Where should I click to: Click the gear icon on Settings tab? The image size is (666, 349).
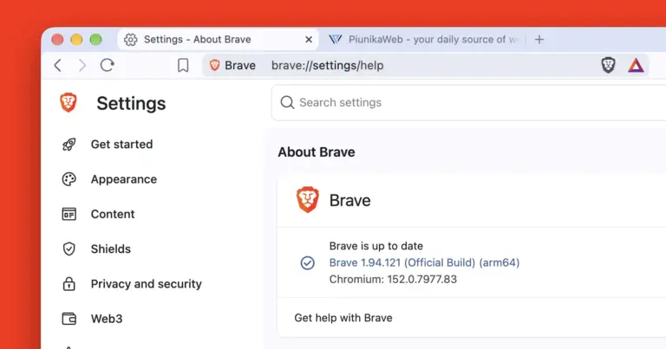pyautogui.click(x=130, y=40)
